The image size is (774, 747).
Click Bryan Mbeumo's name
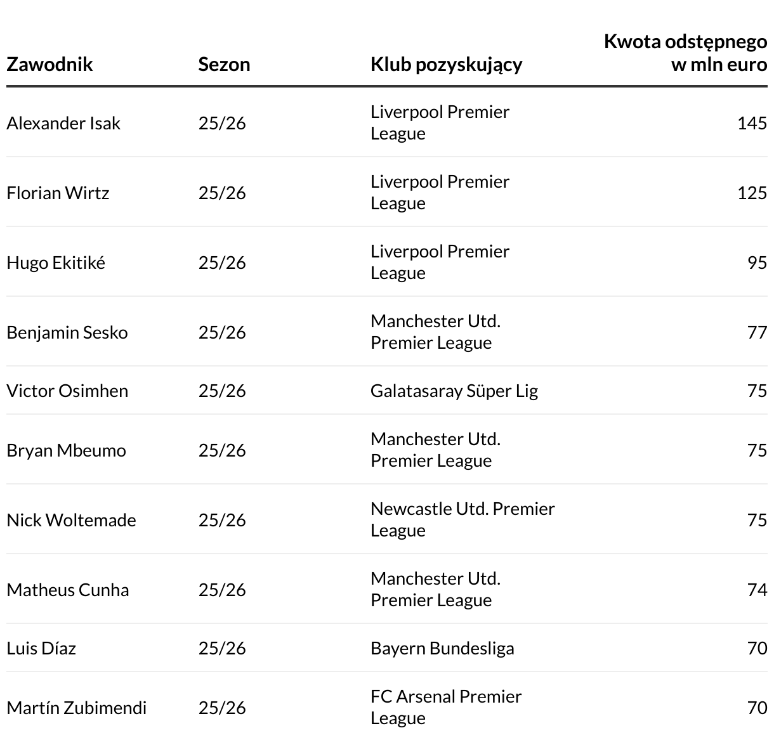(x=66, y=450)
